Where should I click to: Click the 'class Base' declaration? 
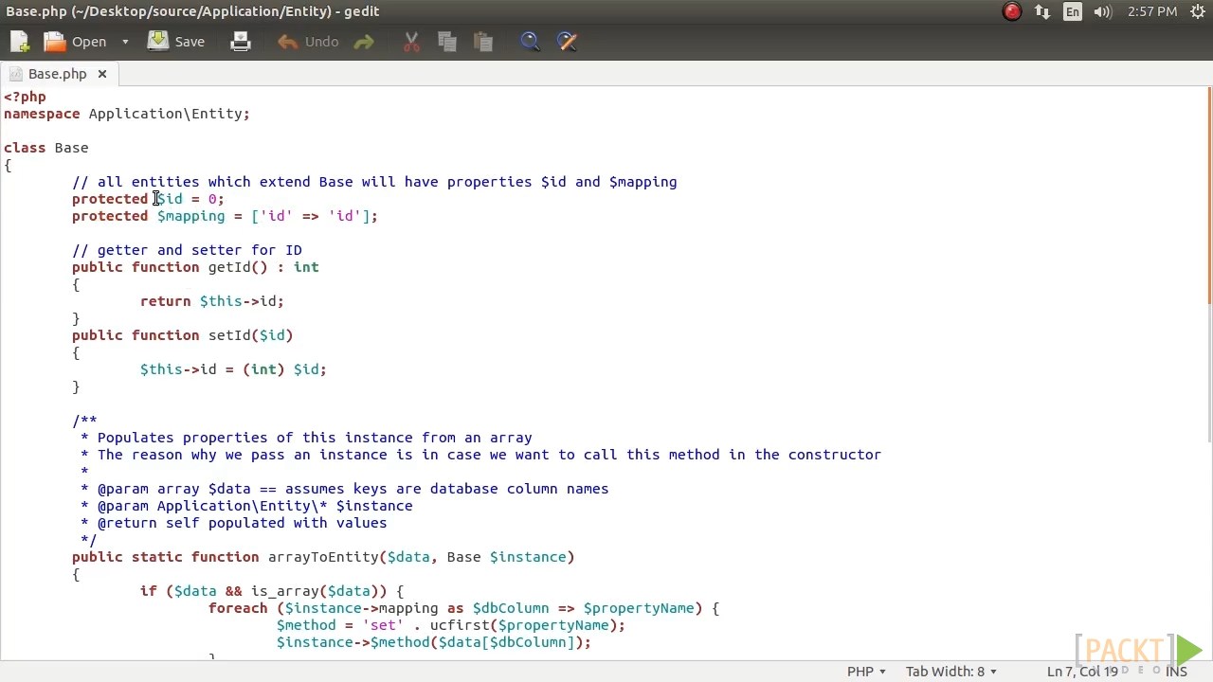pyautogui.click(x=45, y=148)
